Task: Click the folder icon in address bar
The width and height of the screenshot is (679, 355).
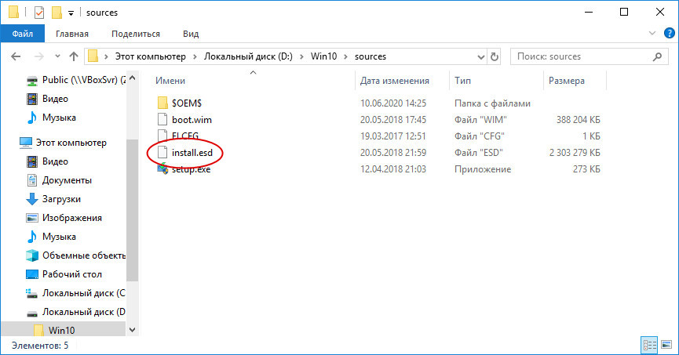Action: tap(93, 56)
